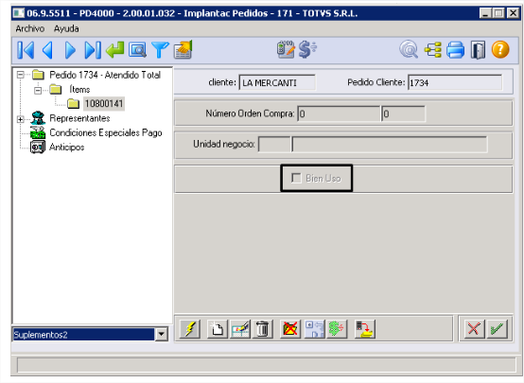Click the Unidad negocio description field
The image size is (524, 383).
(390, 145)
